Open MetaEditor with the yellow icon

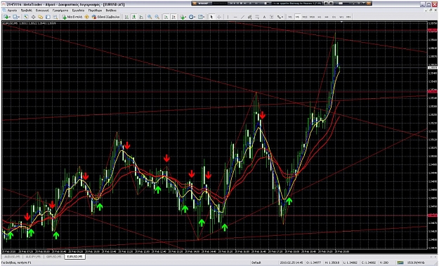(x=87, y=17)
